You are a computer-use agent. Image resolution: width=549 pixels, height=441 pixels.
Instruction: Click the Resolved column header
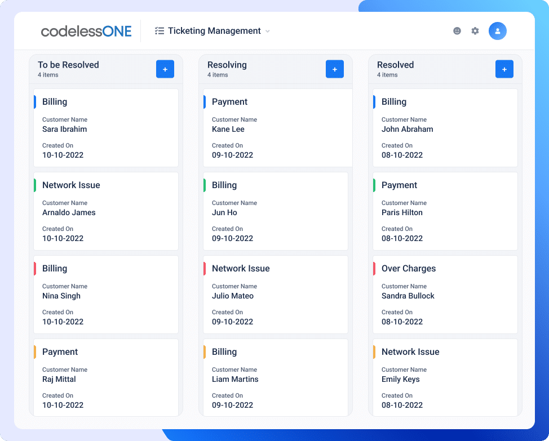click(x=395, y=65)
